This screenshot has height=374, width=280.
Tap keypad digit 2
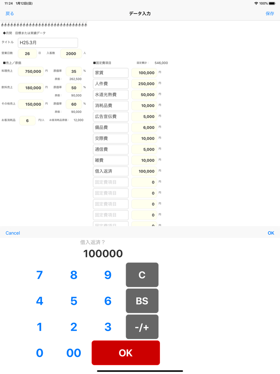click(x=74, y=327)
